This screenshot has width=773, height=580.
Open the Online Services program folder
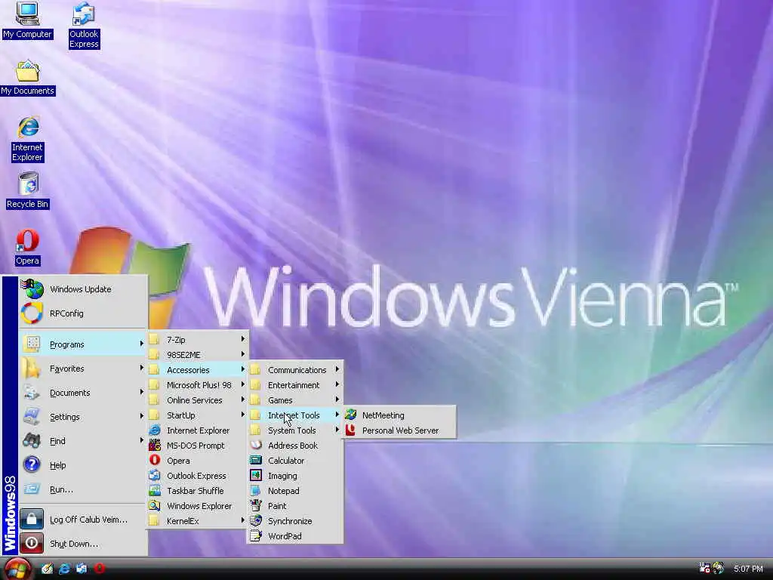(197, 400)
